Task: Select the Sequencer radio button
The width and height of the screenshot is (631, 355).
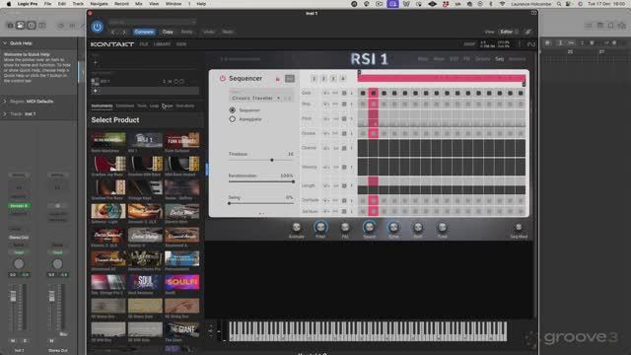Action: 233,109
